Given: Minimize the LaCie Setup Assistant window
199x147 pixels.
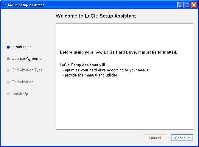Looking at the screenshot, I should pos(181,5).
